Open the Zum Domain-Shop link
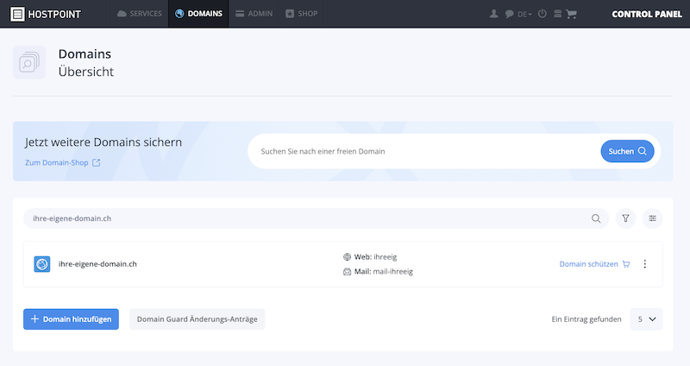 click(x=57, y=162)
